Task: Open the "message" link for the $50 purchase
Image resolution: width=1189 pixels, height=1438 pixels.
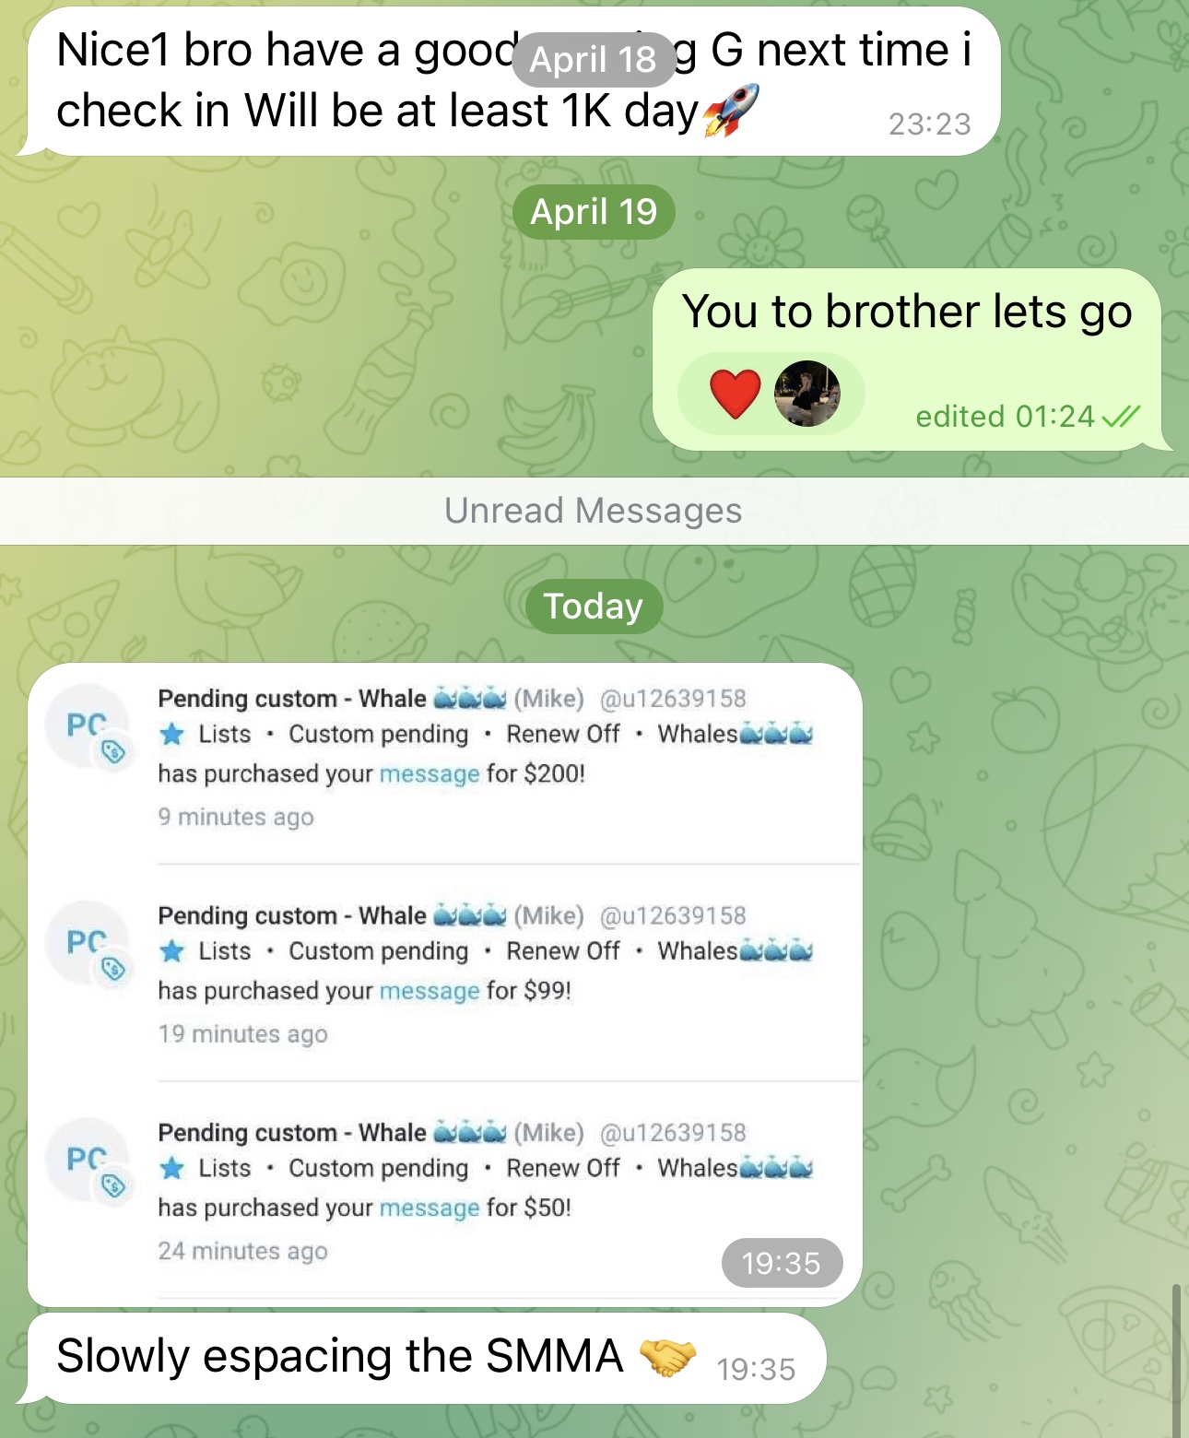Action: click(x=430, y=1208)
